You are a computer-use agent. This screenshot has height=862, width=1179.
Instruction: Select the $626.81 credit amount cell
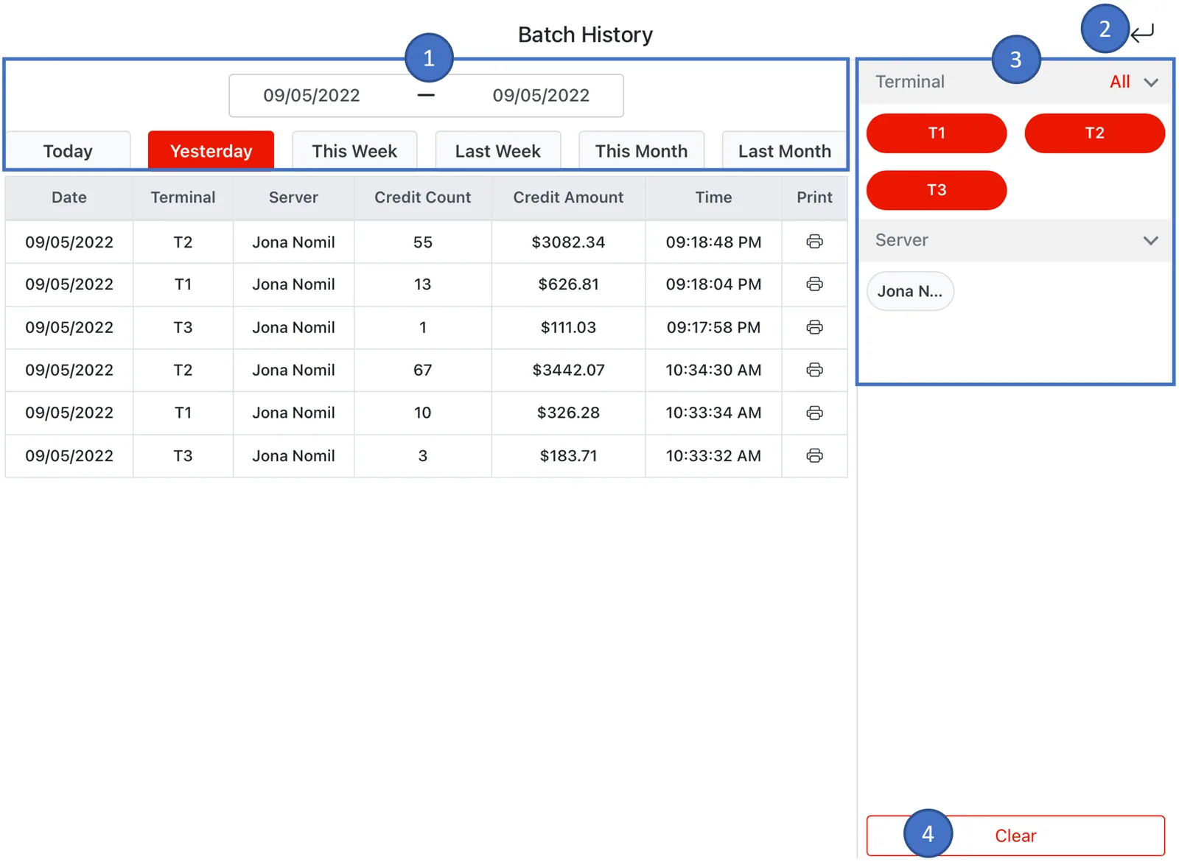coord(568,284)
